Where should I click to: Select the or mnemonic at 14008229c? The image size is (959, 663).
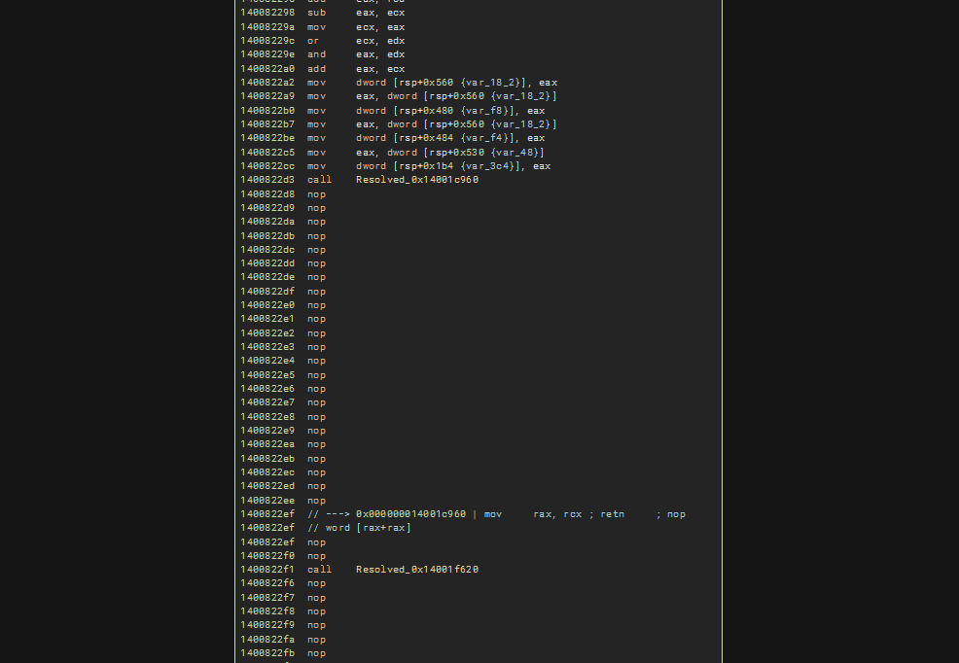pyautogui.click(x=313, y=41)
